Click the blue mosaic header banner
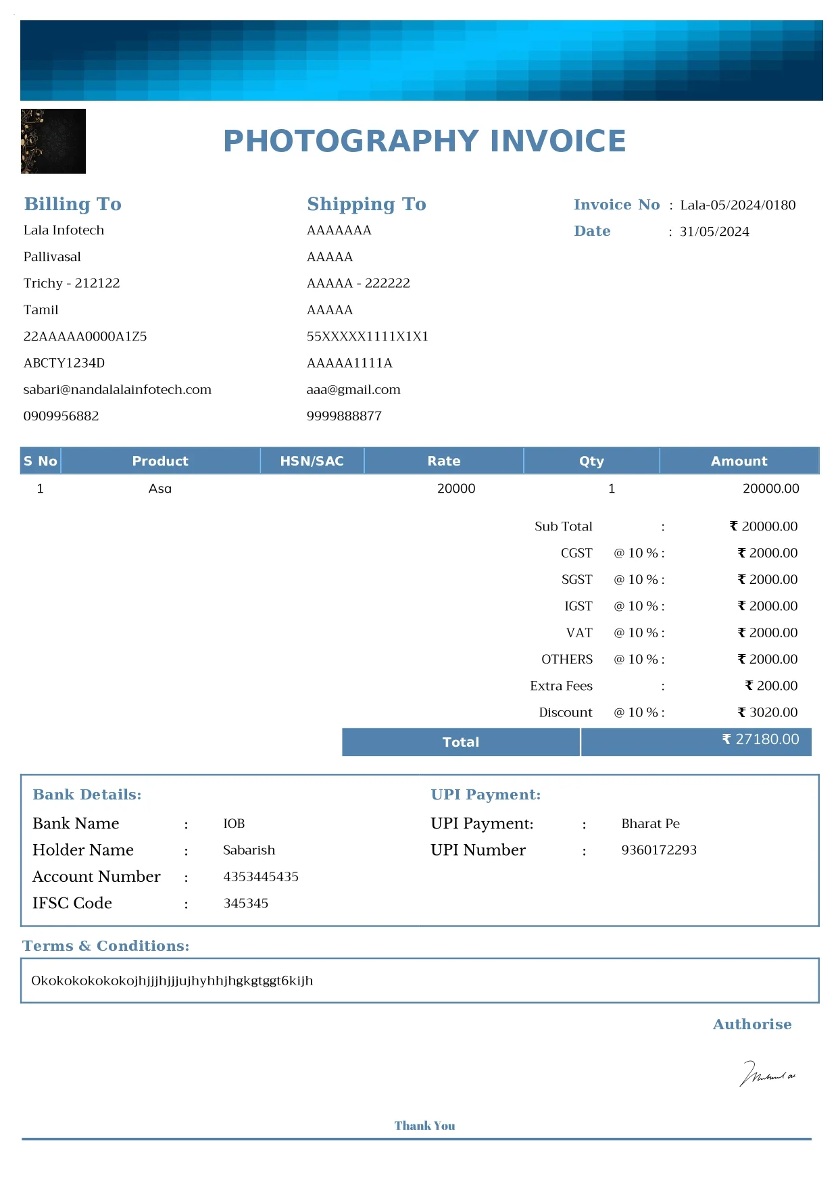 (421, 61)
